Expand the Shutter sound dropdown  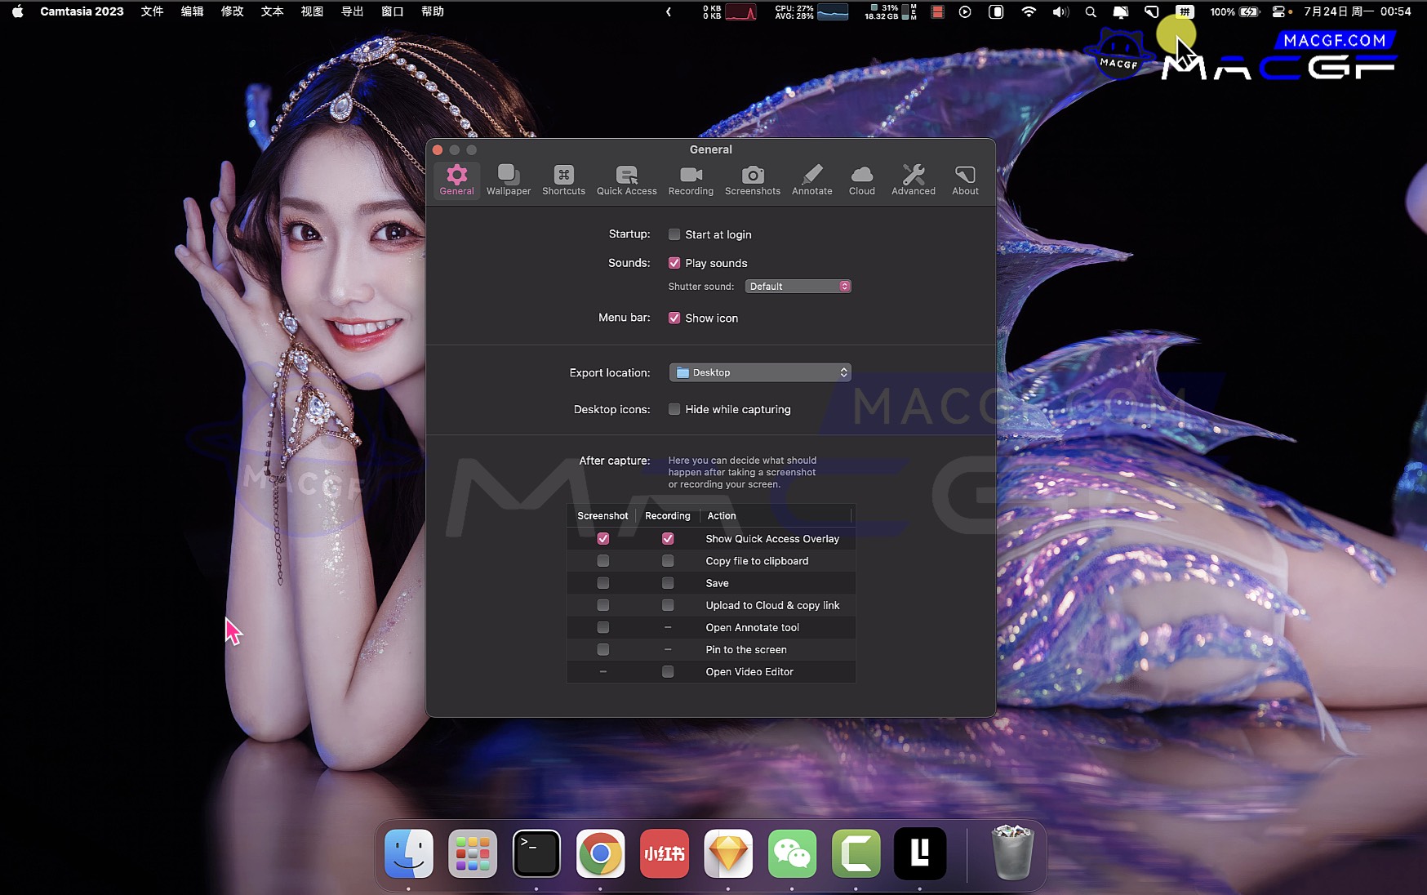coord(798,287)
